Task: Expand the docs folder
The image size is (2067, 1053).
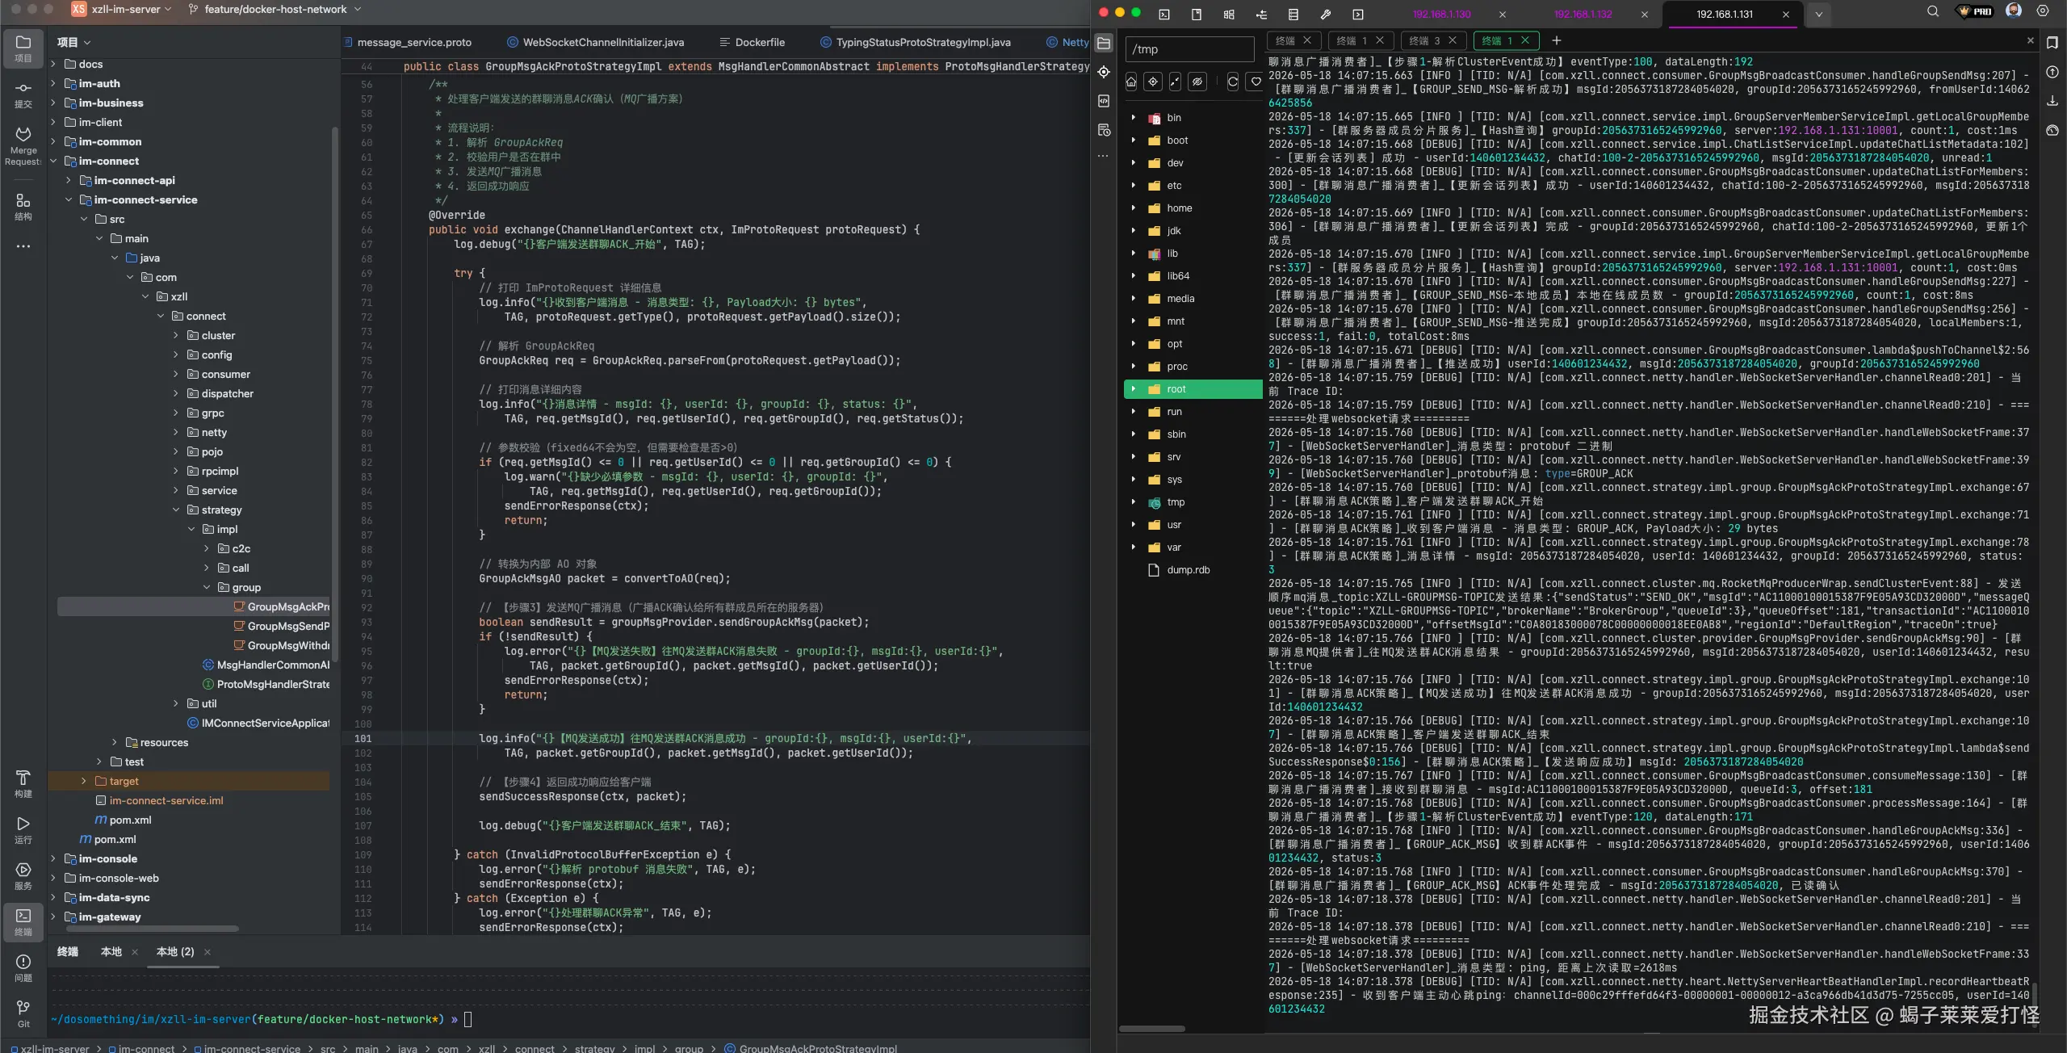Action: (53, 64)
